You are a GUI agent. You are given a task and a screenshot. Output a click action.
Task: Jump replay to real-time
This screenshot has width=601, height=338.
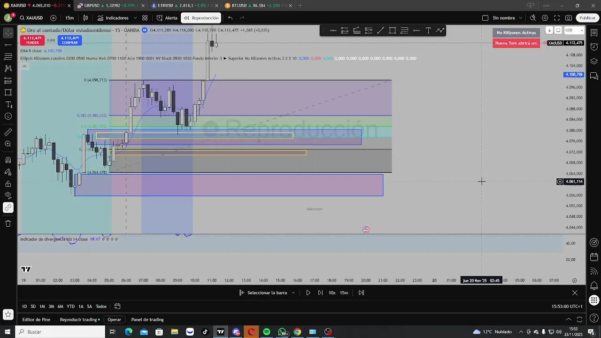click(x=361, y=292)
